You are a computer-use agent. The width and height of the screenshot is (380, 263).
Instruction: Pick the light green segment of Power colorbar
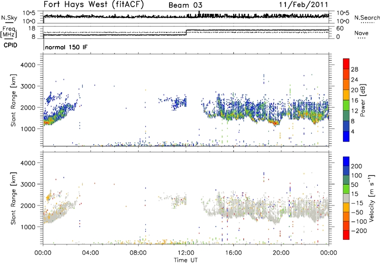[x=346, y=105]
